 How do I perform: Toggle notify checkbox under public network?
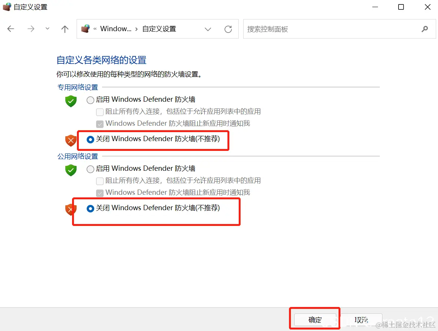100,193
